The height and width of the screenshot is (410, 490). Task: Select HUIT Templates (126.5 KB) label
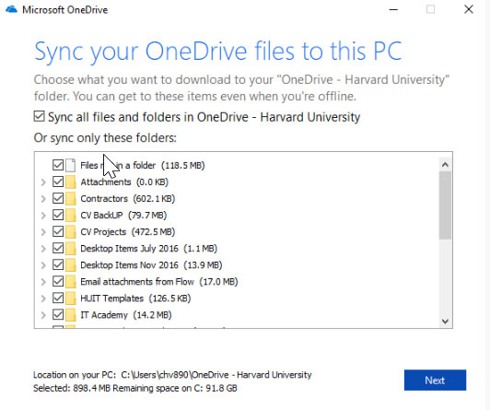click(135, 299)
